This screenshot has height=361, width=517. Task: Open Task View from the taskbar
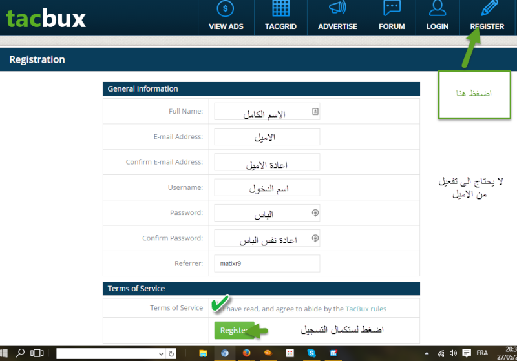click(37, 353)
